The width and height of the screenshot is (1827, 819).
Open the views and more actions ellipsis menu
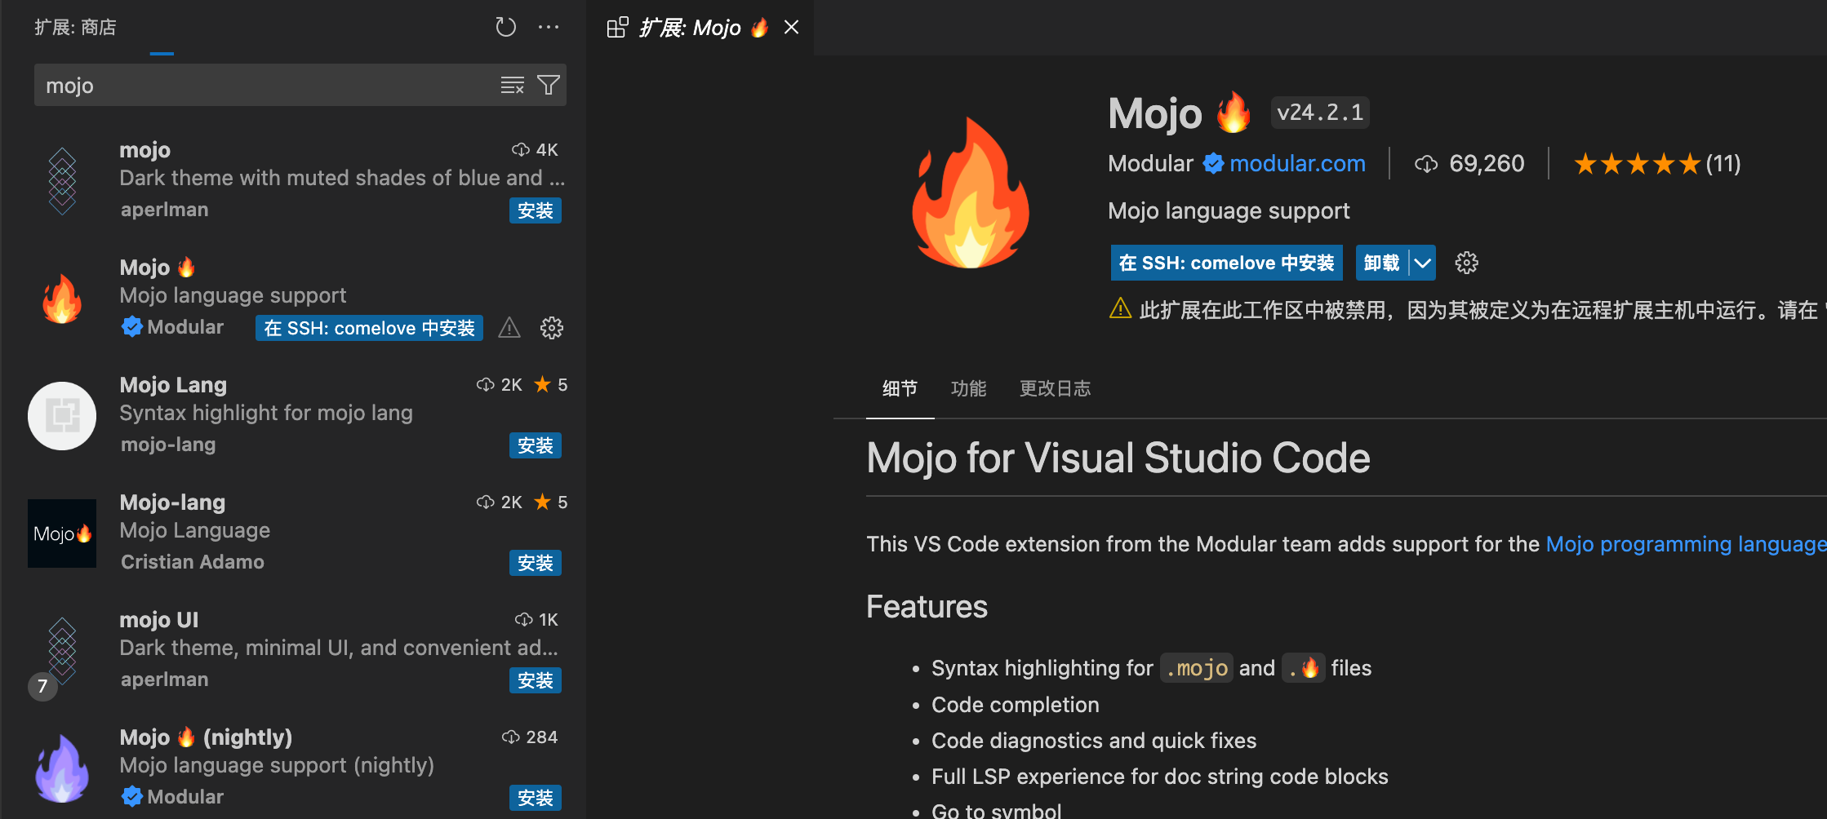point(549,27)
